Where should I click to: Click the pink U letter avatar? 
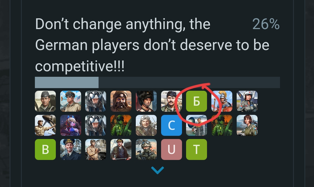(x=172, y=149)
